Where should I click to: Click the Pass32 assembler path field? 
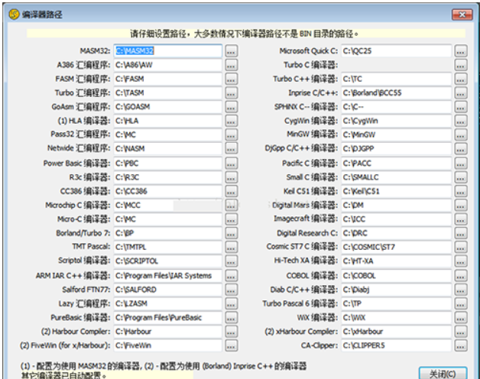point(168,134)
